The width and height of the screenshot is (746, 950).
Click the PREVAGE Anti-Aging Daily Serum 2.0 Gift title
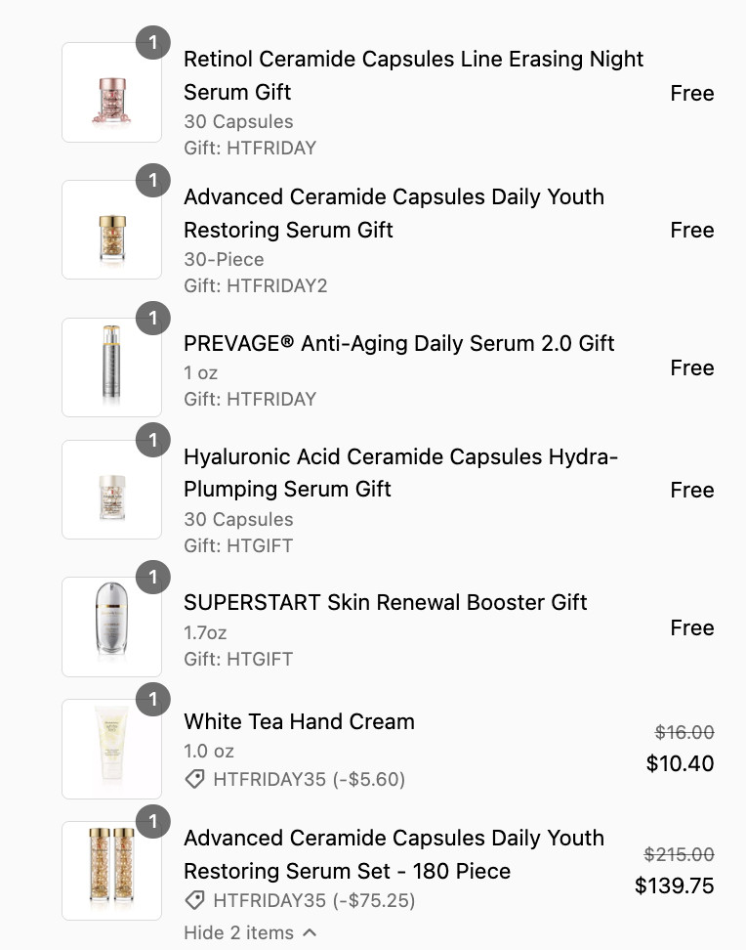[398, 343]
